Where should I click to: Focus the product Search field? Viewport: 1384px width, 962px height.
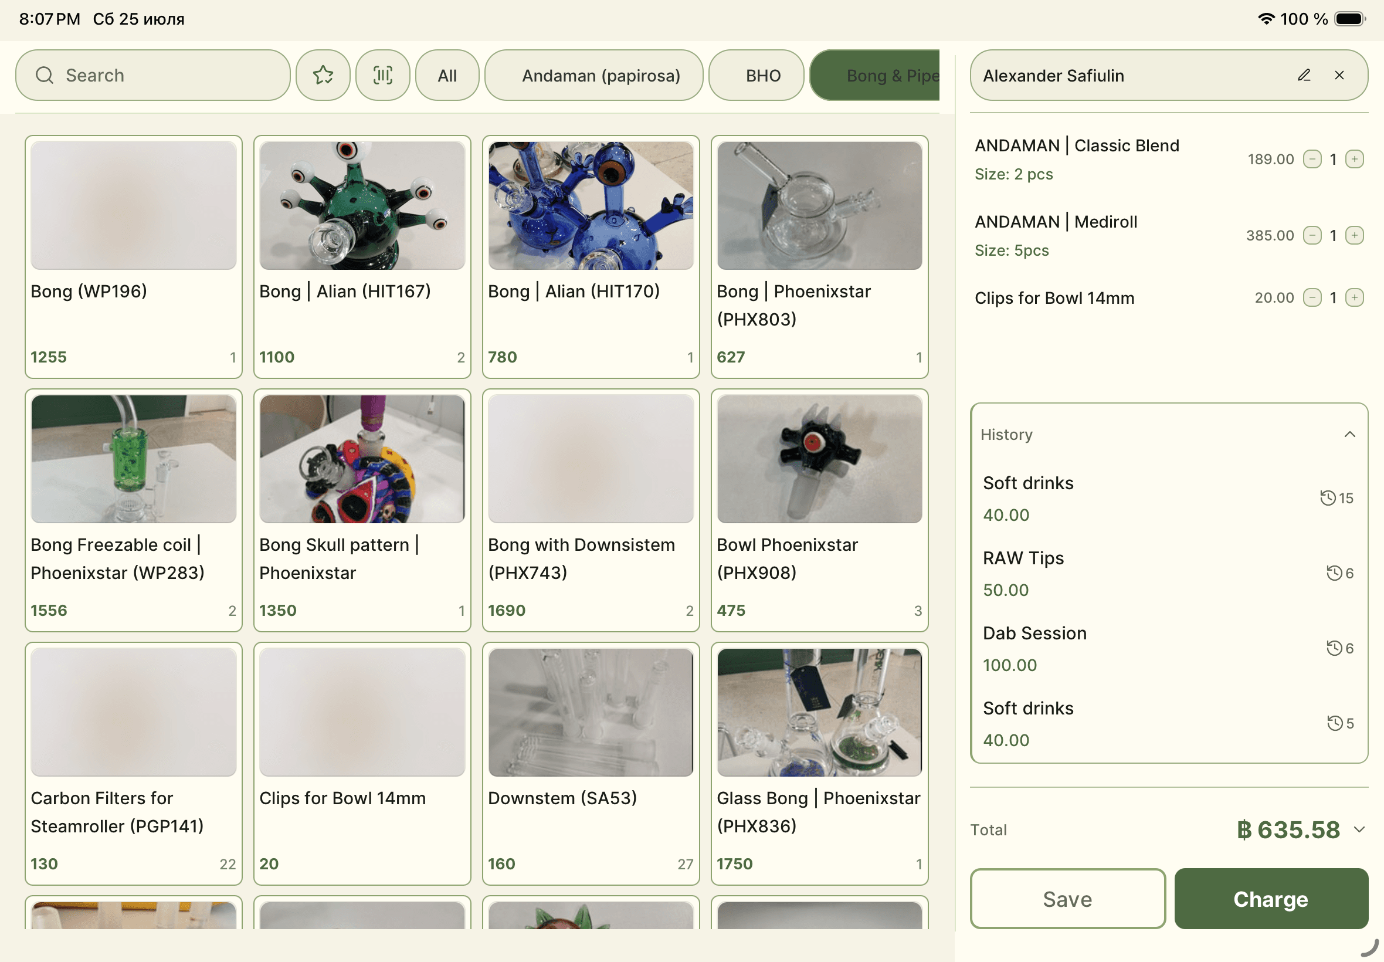[x=153, y=75]
